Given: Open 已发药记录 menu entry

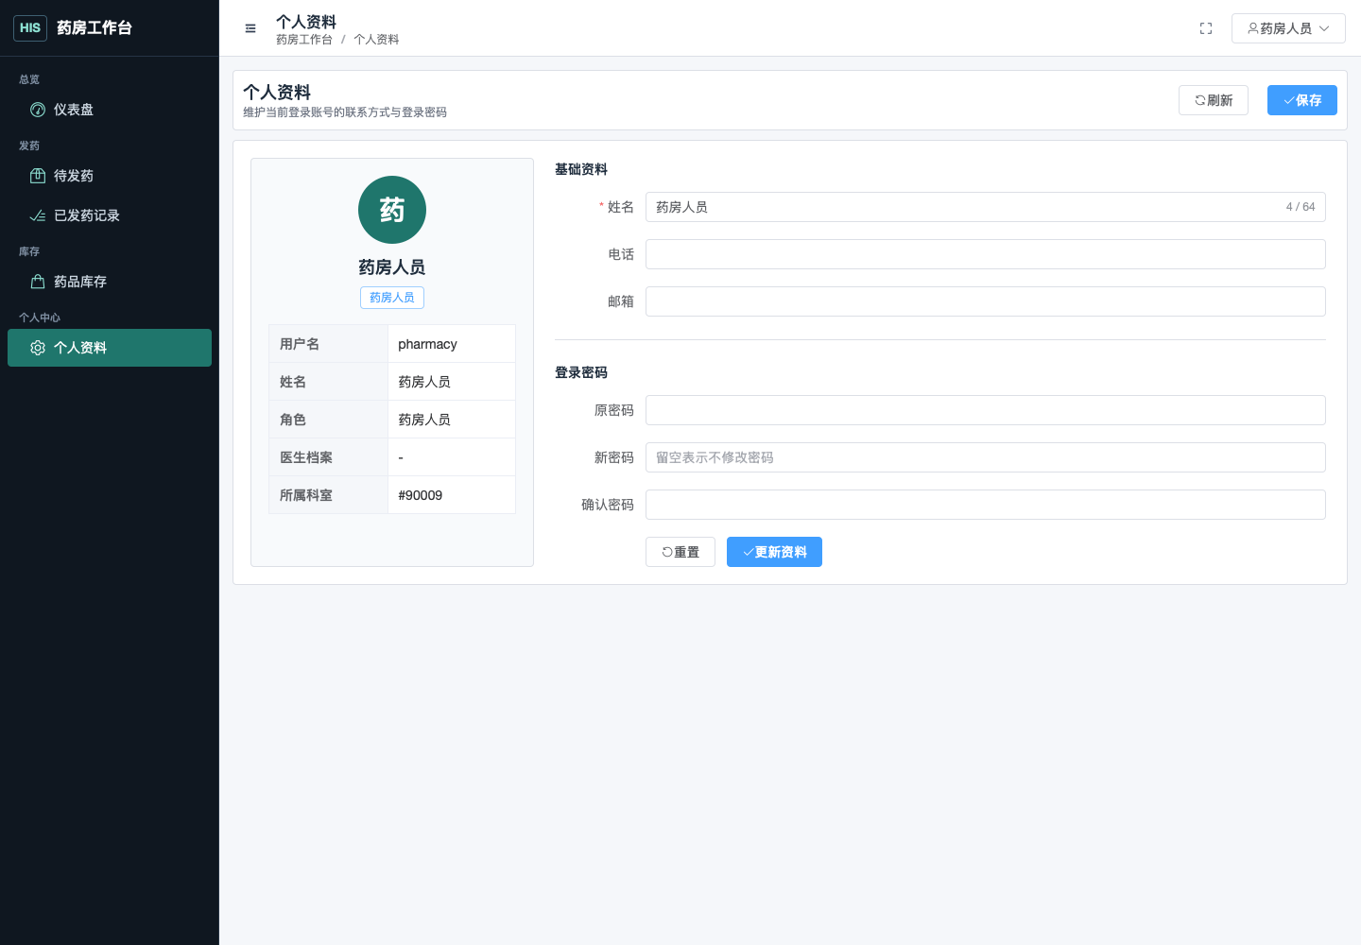Looking at the screenshot, I should point(110,215).
